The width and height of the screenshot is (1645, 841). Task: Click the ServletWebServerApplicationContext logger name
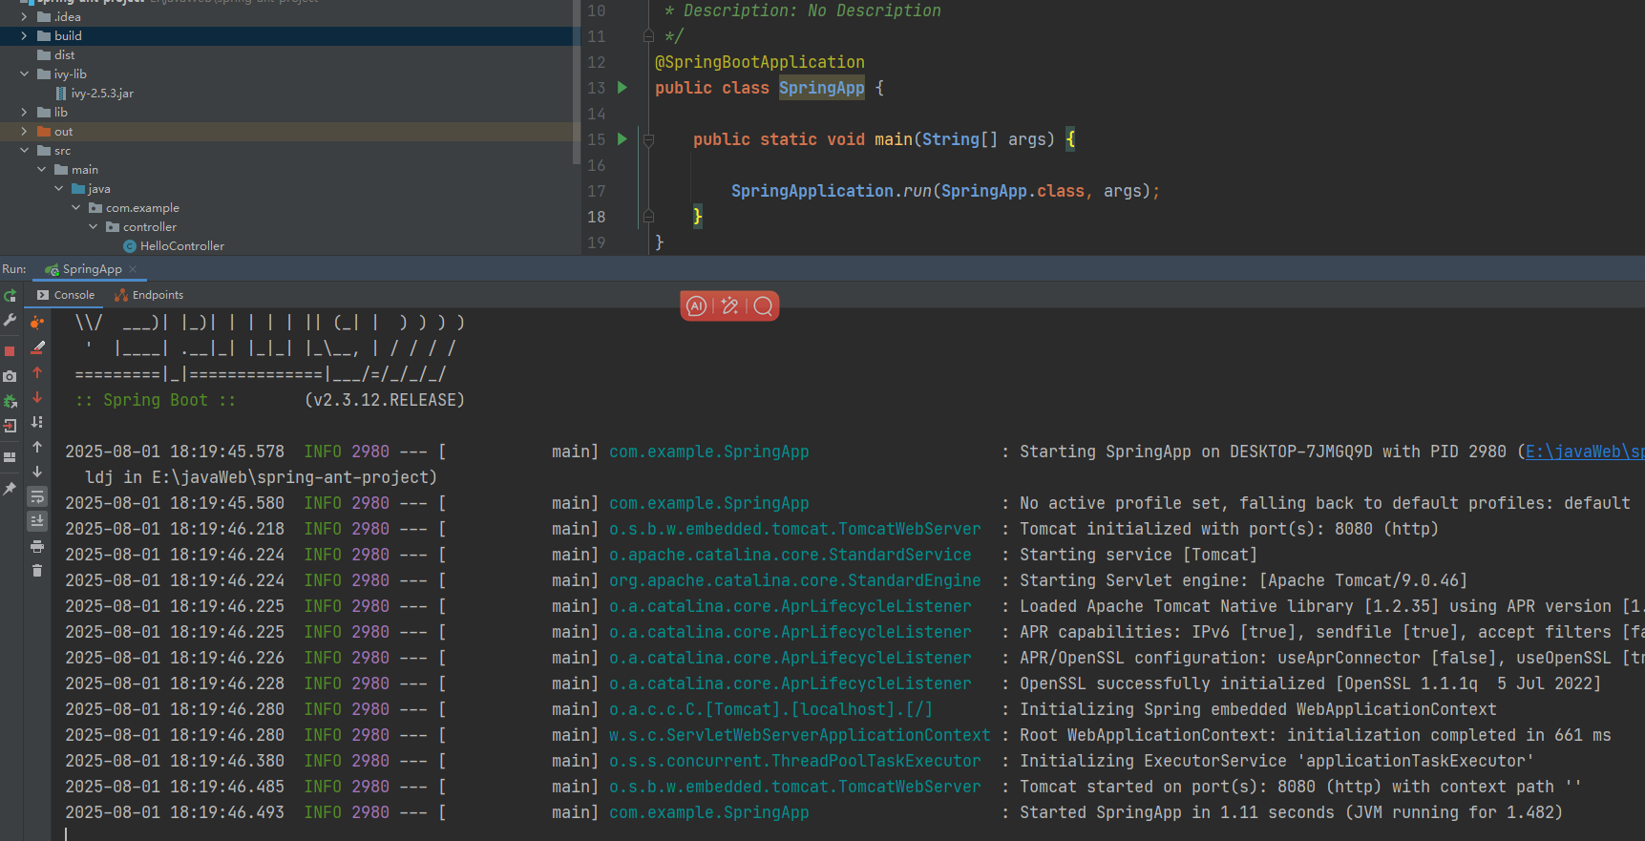tap(800, 735)
